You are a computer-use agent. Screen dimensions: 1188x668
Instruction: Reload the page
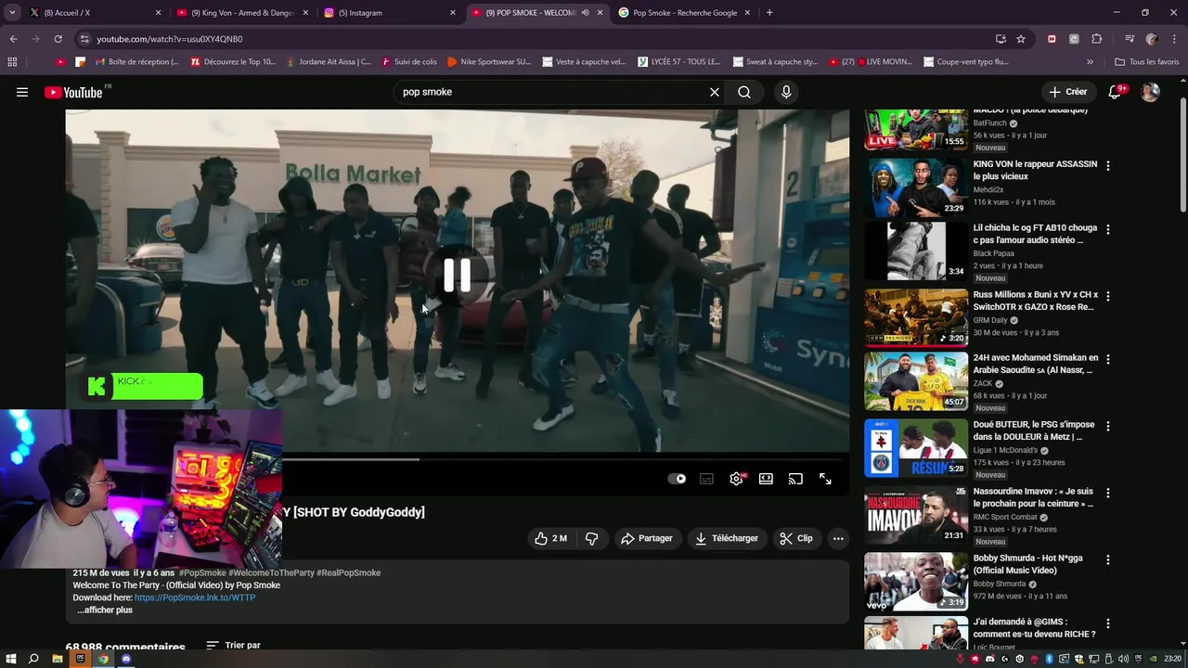click(x=58, y=39)
